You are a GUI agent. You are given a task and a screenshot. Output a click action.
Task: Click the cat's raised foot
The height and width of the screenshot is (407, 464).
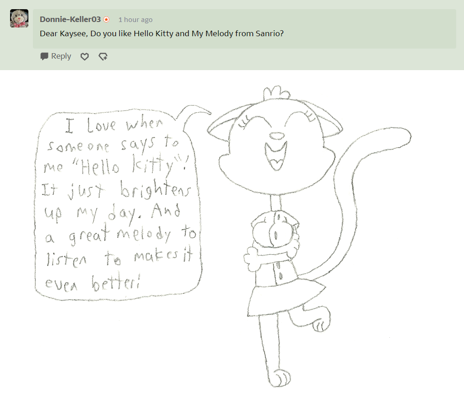coord(321,322)
